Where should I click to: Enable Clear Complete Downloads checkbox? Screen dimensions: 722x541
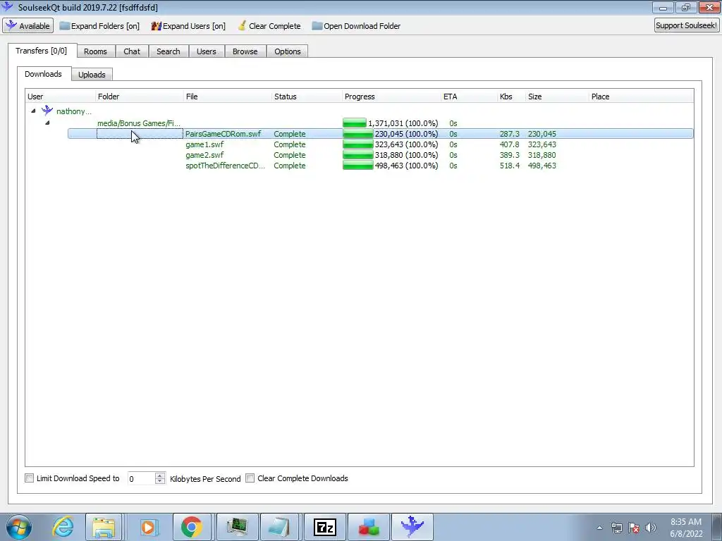250,478
